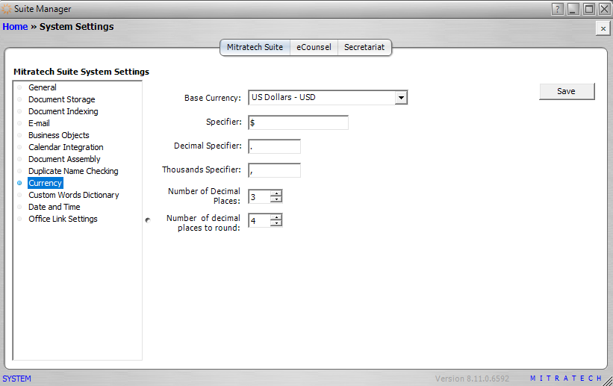
Task: Click the radio bullet beside Calendar Integration
Action: pyautogui.click(x=19, y=147)
